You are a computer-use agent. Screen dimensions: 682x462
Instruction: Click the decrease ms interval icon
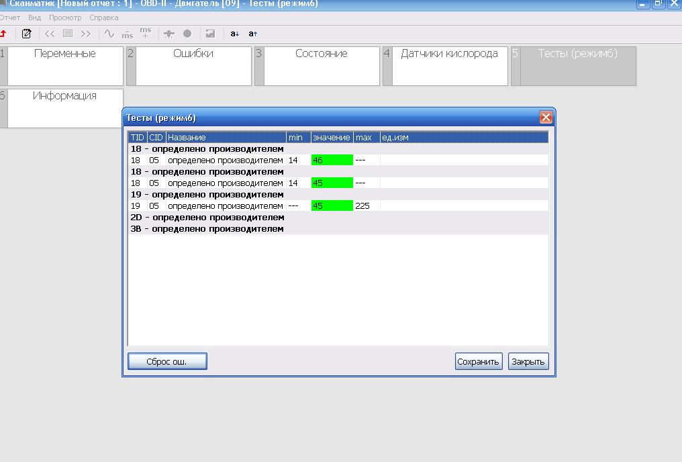click(128, 34)
